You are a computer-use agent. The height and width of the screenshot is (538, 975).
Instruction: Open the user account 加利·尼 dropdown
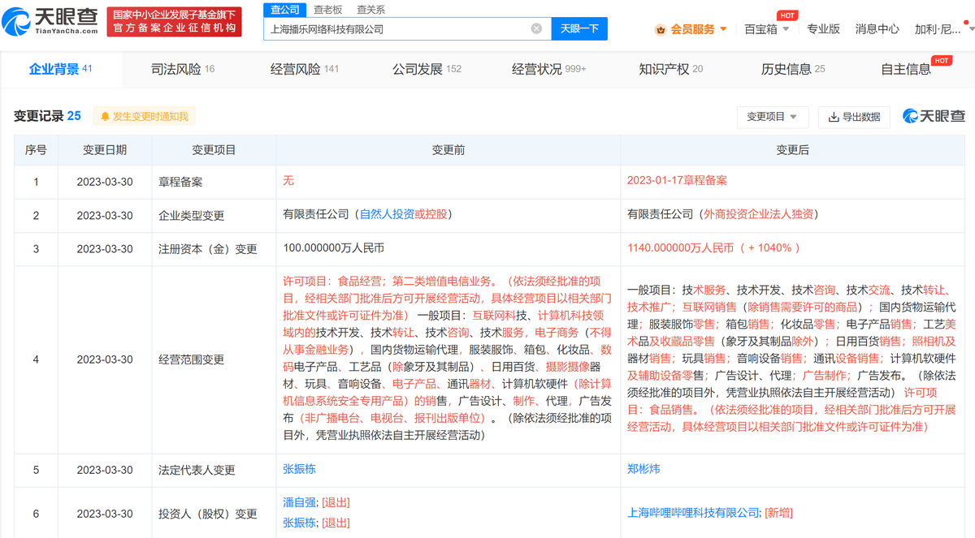(942, 29)
